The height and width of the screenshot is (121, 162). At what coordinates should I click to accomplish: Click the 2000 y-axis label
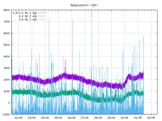click(7, 80)
